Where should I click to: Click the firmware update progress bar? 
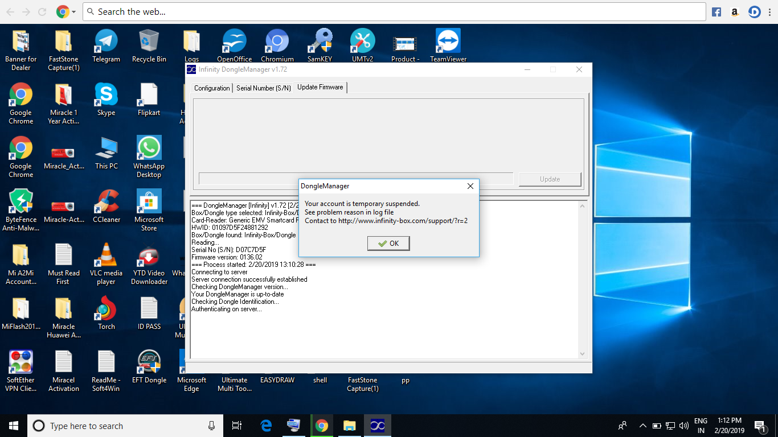(x=356, y=179)
